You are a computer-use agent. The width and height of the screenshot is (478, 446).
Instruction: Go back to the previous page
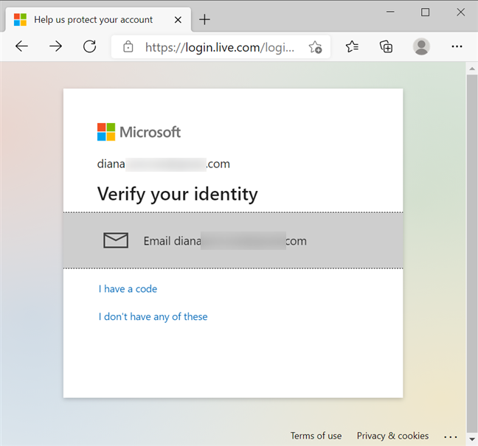(x=21, y=46)
